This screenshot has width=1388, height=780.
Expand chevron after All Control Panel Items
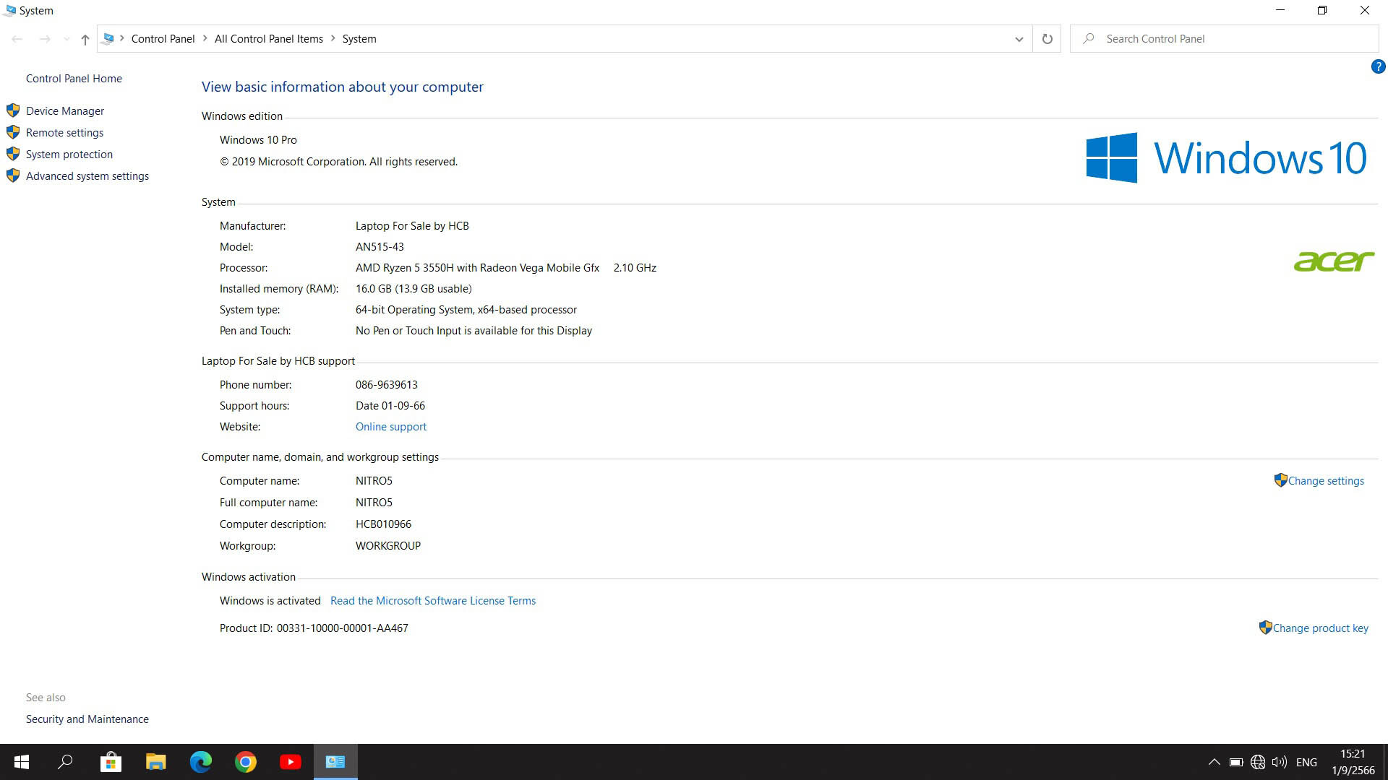(x=333, y=38)
